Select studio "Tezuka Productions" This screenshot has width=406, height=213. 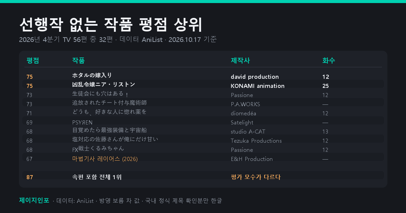tap(256, 141)
